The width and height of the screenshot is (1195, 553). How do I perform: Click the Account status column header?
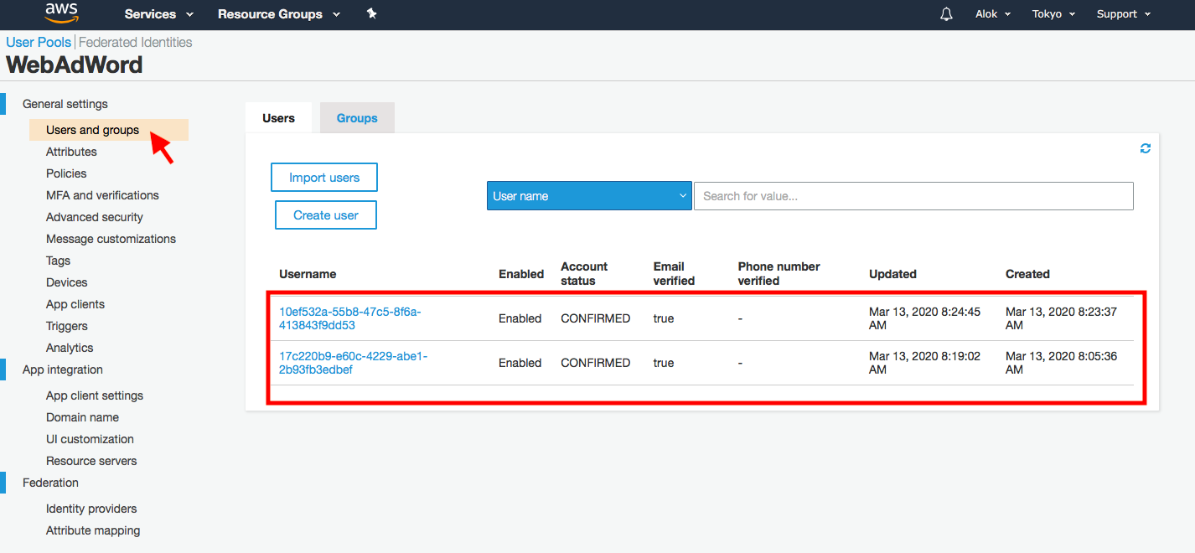click(x=584, y=274)
